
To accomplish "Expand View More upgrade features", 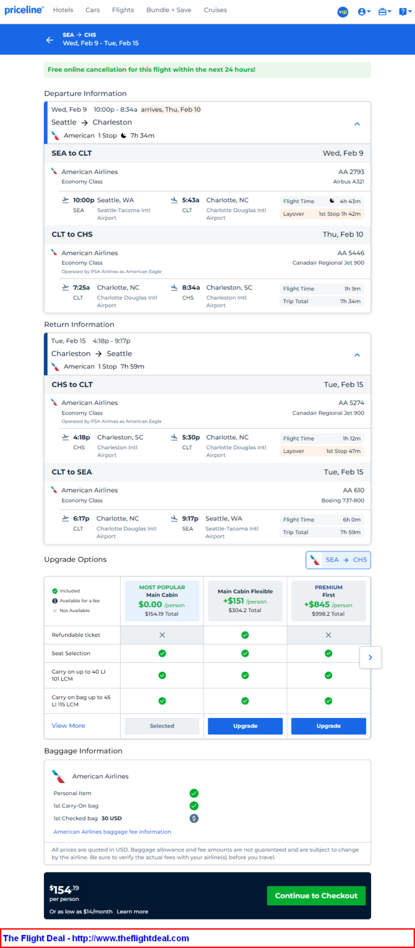I will [68, 726].
